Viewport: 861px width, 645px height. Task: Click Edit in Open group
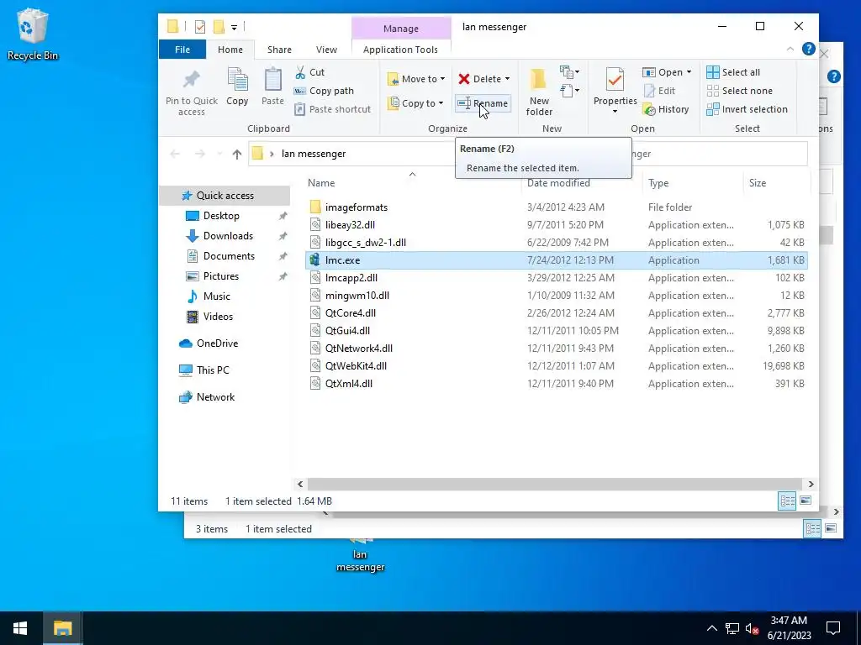tap(659, 91)
